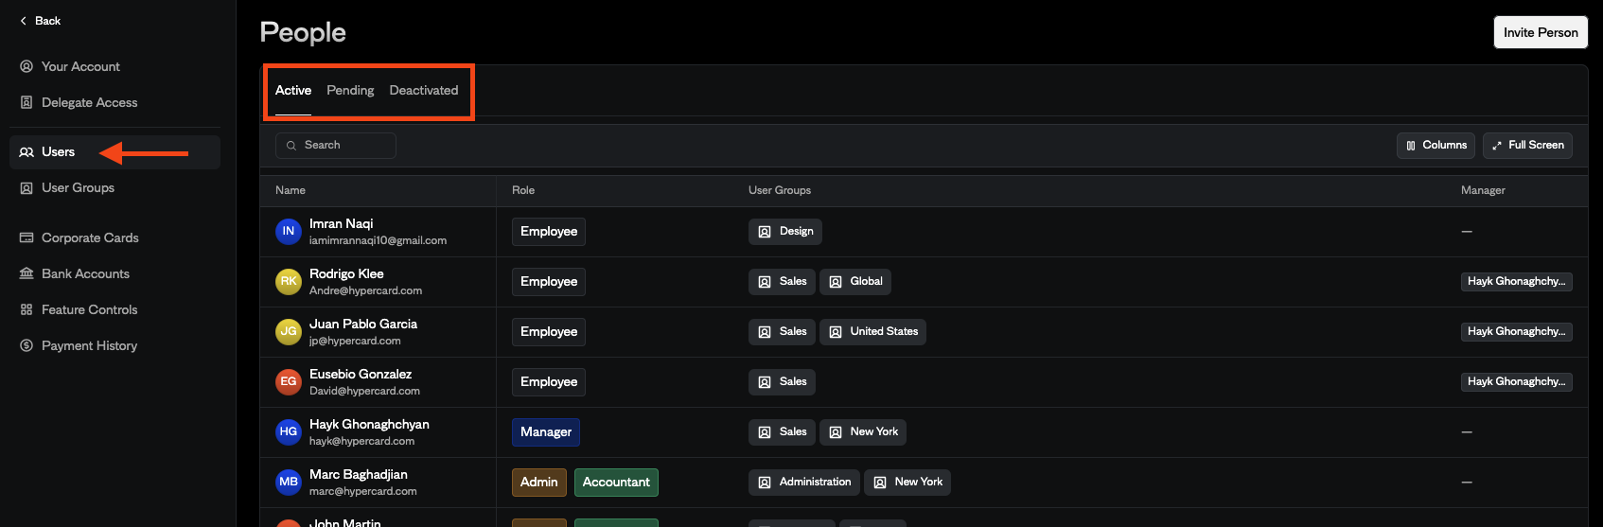
Task: Click the HG avatar for Hayk Ghonaghchyan
Action: click(289, 431)
